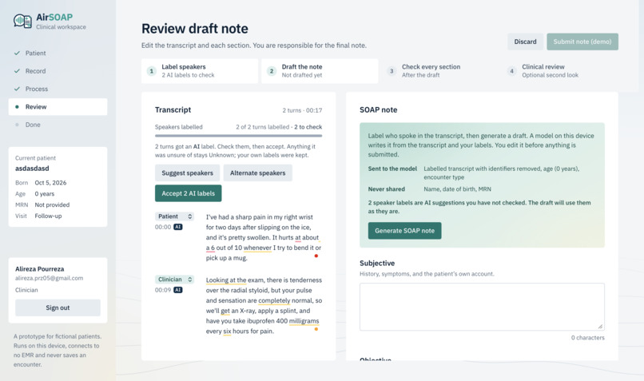Click the speakers labelled progress bar

coord(238,136)
